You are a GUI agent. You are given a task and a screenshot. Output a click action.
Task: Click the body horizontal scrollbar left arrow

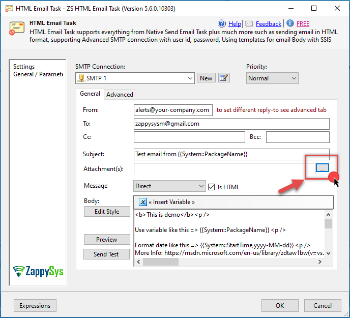(138, 262)
